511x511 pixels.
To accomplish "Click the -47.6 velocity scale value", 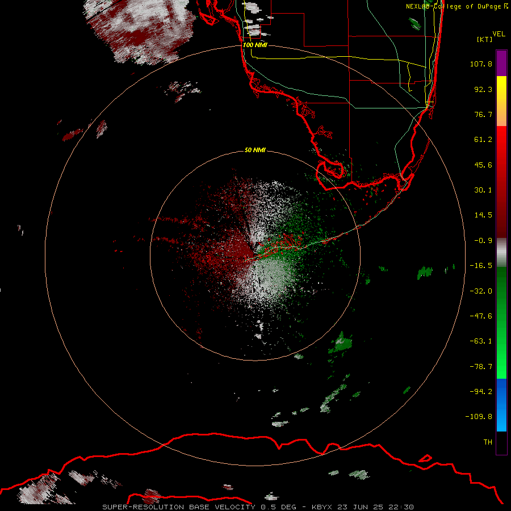I will pyautogui.click(x=481, y=316).
